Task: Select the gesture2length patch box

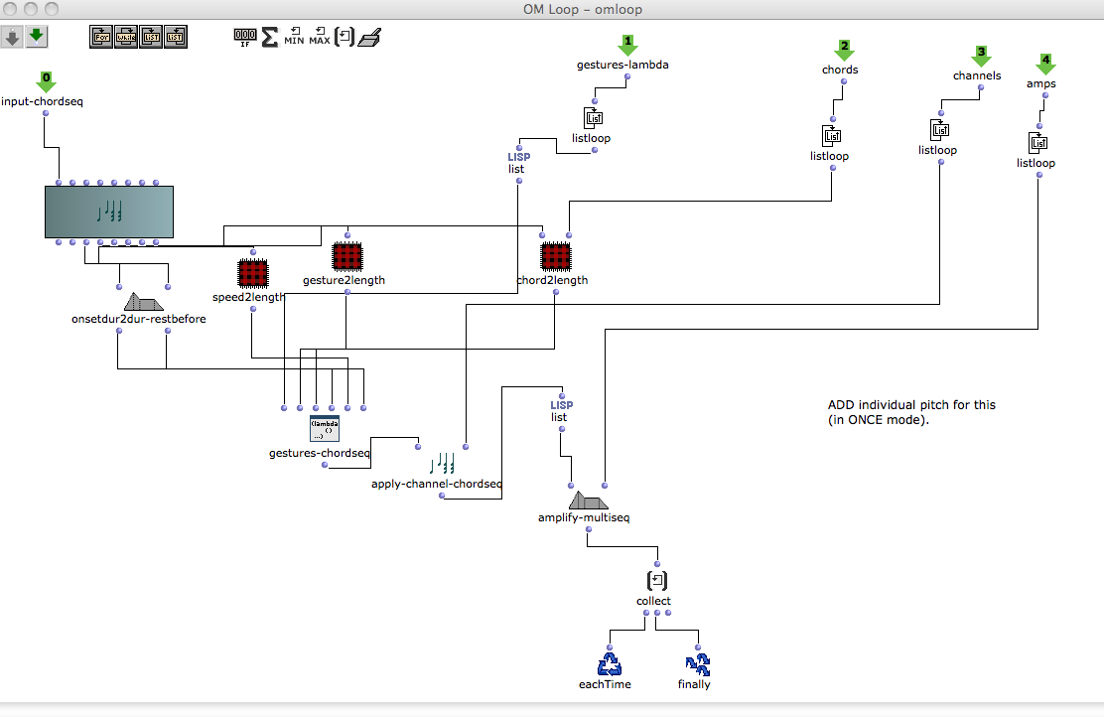Action: 345,257
